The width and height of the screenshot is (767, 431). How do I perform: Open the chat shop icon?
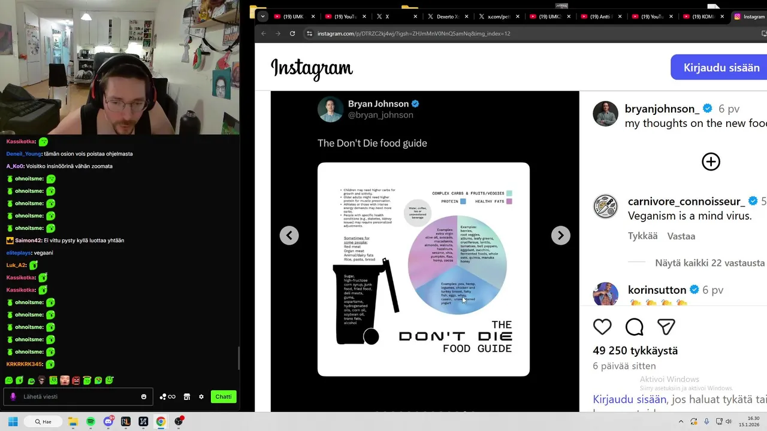coord(187,396)
